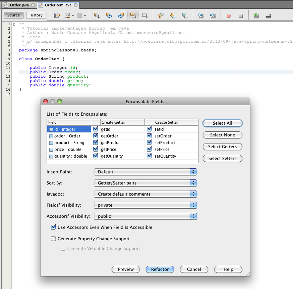The image size is (293, 289).
Task: Uncheck Create Getter for getProduct
Action: pyautogui.click(x=96, y=142)
